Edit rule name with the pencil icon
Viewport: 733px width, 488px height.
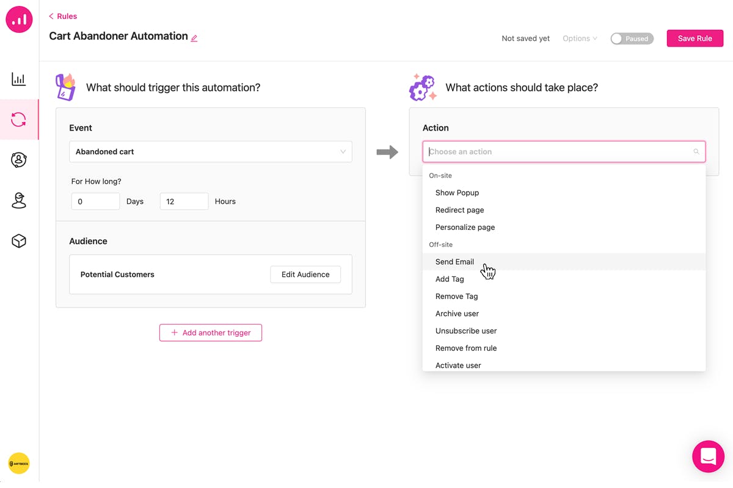click(x=194, y=38)
